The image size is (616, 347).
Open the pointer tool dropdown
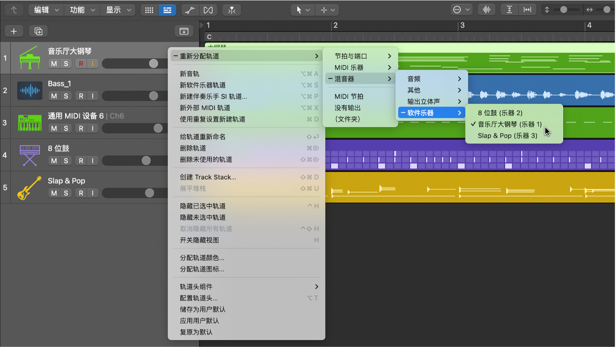pos(302,10)
